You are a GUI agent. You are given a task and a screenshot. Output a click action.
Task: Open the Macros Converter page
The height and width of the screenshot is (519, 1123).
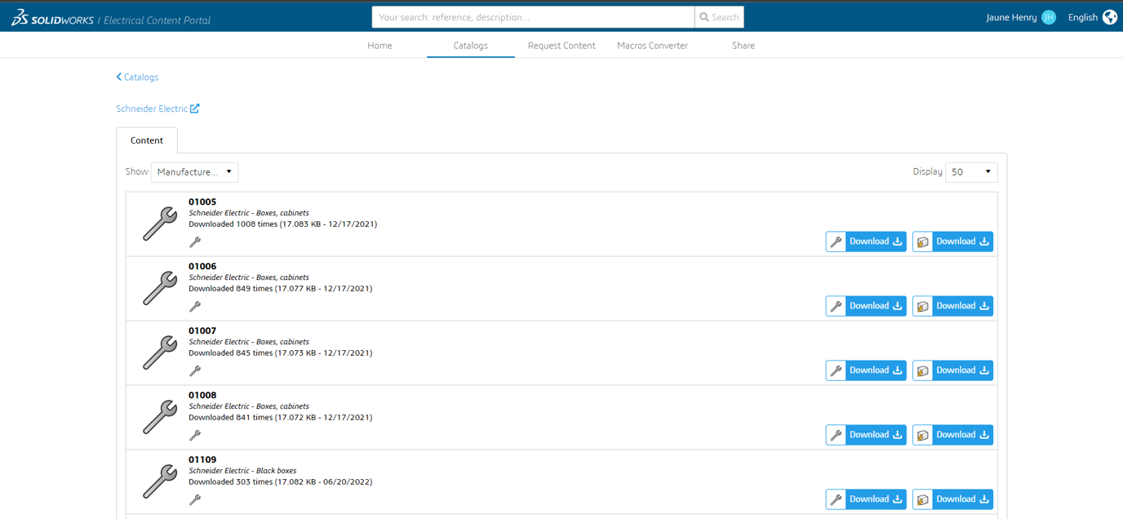(652, 46)
